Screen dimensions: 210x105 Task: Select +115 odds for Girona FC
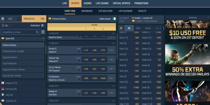click(x=86, y=50)
